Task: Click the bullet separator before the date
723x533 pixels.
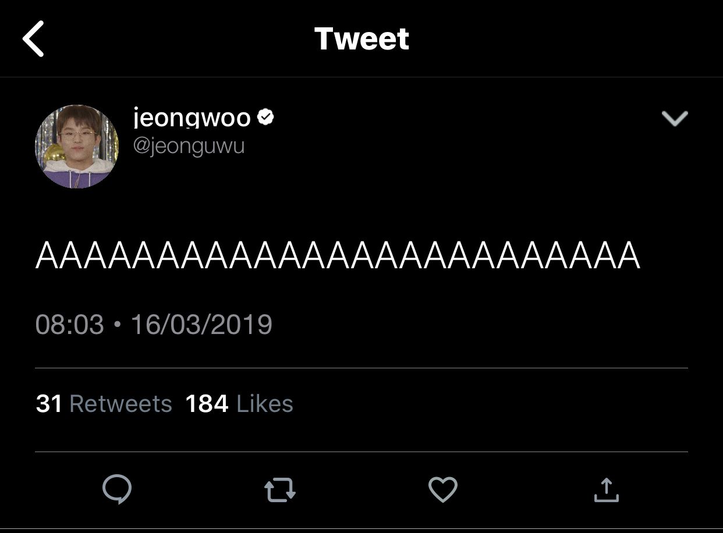Action: click(118, 325)
